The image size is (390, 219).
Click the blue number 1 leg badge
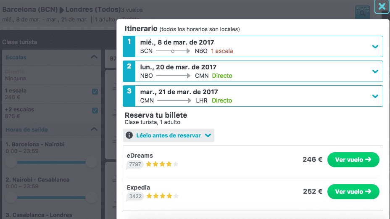(129, 47)
